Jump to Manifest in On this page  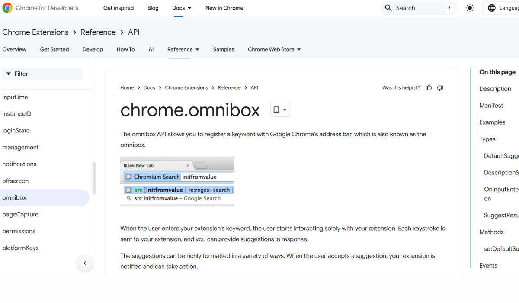tap(491, 106)
